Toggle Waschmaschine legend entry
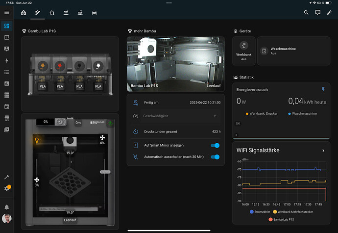The image size is (338, 233). tap(302, 114)
